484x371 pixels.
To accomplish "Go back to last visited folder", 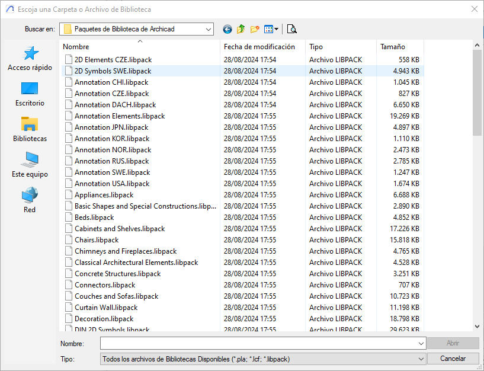I will point(227,30).
